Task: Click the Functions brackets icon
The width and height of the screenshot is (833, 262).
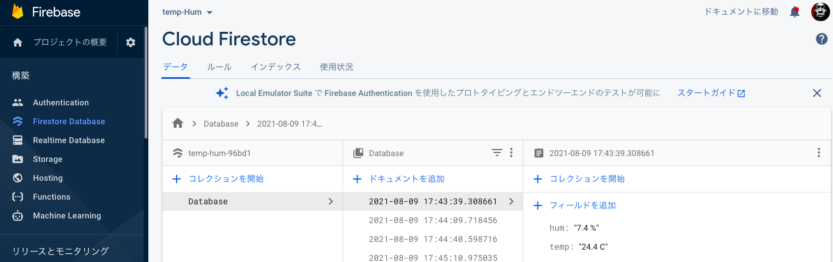Action: click(18, 197)
